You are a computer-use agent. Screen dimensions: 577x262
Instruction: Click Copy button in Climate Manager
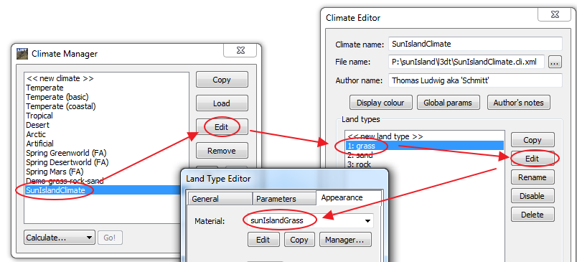222,80
